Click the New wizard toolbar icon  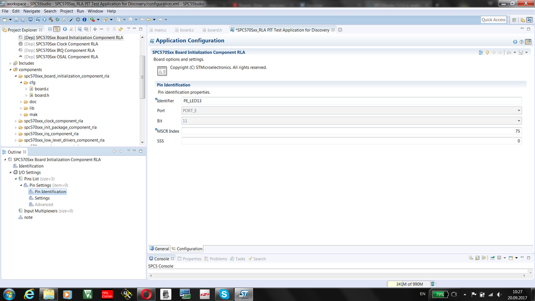5,20
